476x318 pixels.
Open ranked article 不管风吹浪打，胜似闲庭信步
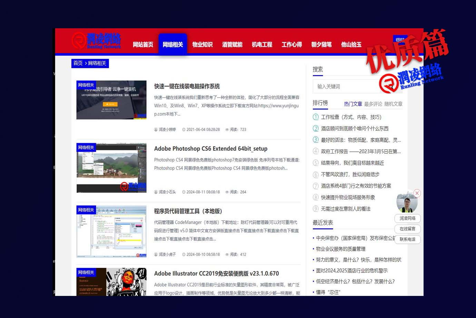click(350, 175)
